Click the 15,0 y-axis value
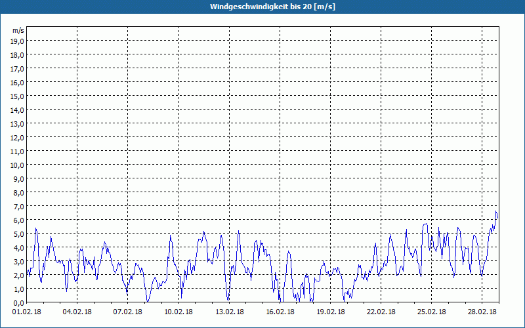This screenshot has height=328, width=525. [17, 96]
